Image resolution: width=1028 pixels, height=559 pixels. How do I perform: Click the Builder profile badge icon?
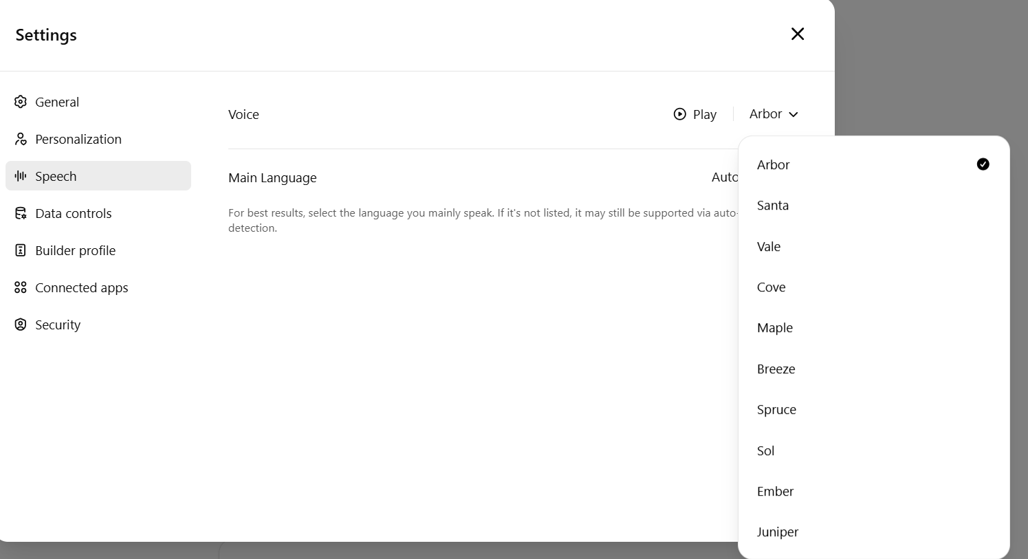(21, 250)
